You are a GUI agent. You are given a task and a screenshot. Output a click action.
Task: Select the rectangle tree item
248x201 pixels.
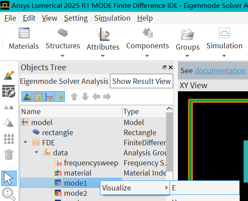[x=57, y=133]
